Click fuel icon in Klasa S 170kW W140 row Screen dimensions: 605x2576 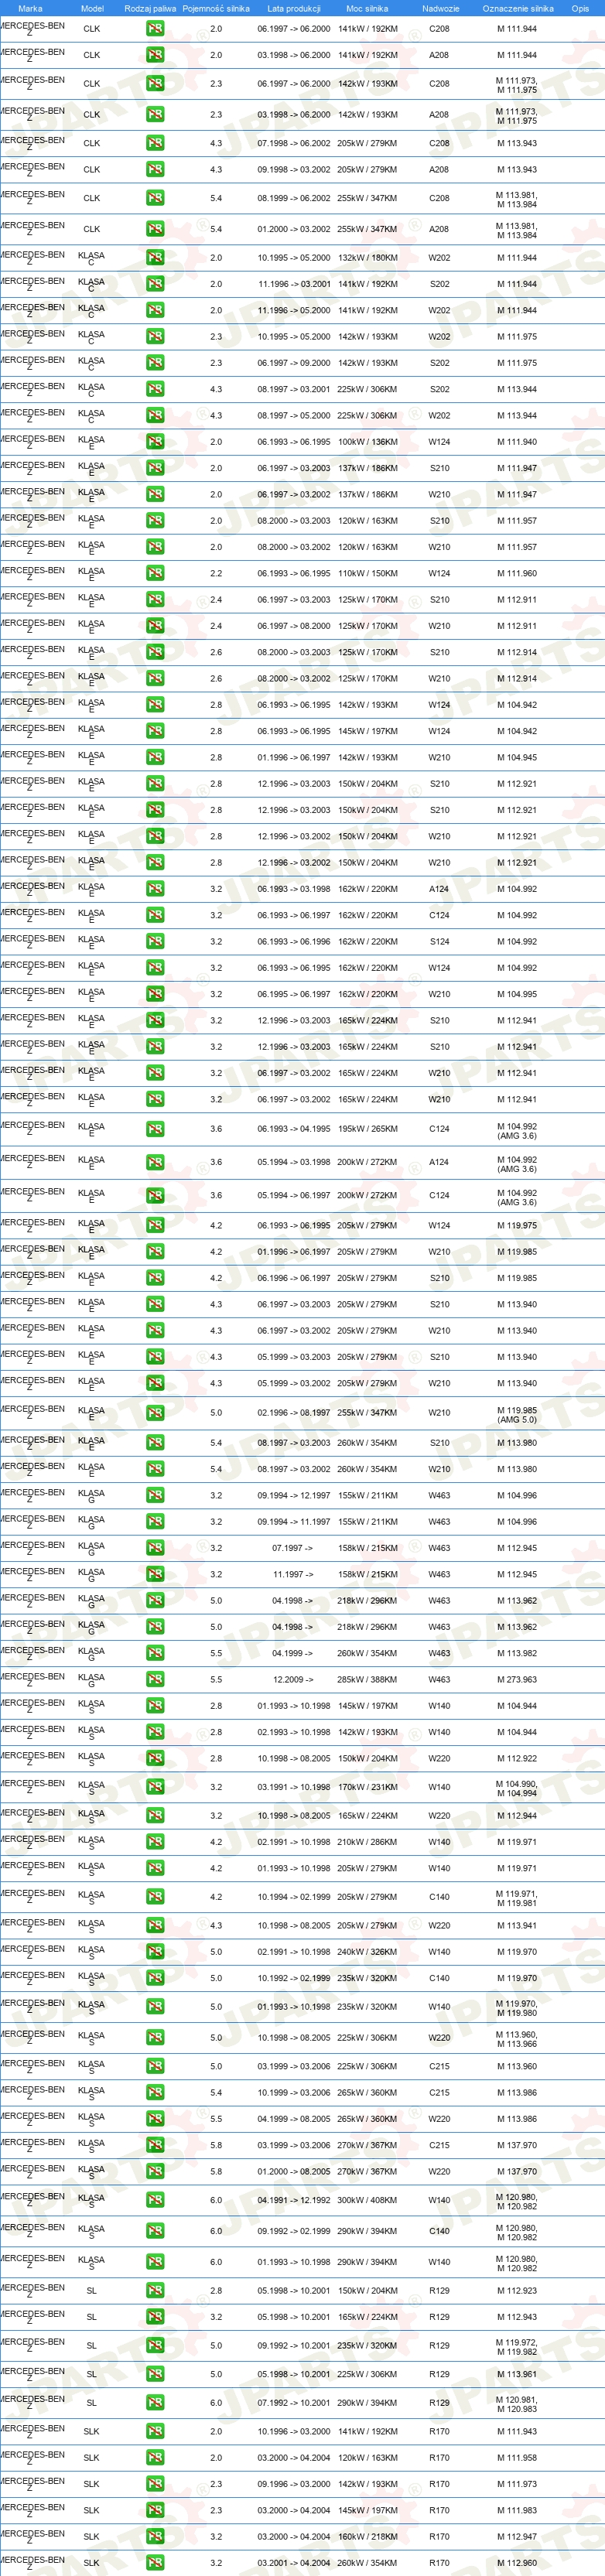(x=155, y=1787)
